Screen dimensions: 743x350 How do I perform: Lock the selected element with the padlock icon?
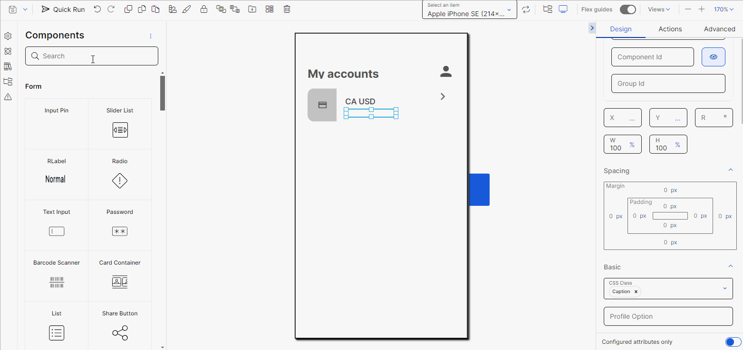click(x=204, y=9)
